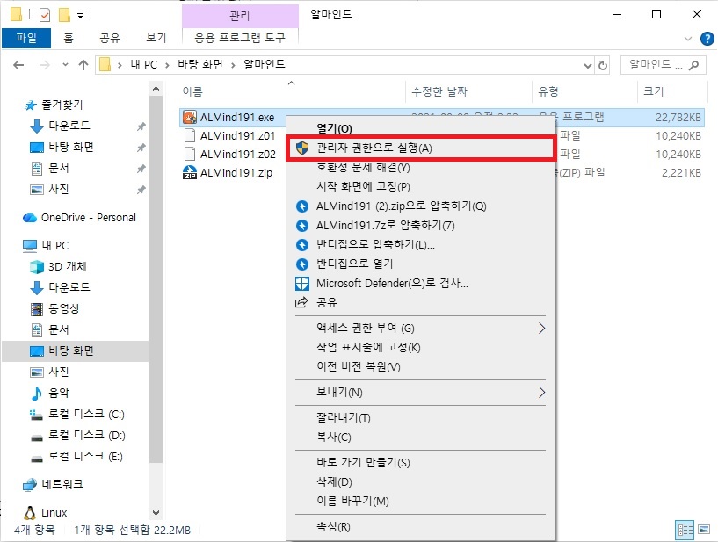Image resolution: width=718 pixels, height=542 pixels.
Task: Click chevron after 바탕 화면 in breadcrumb
Action: 233,65
